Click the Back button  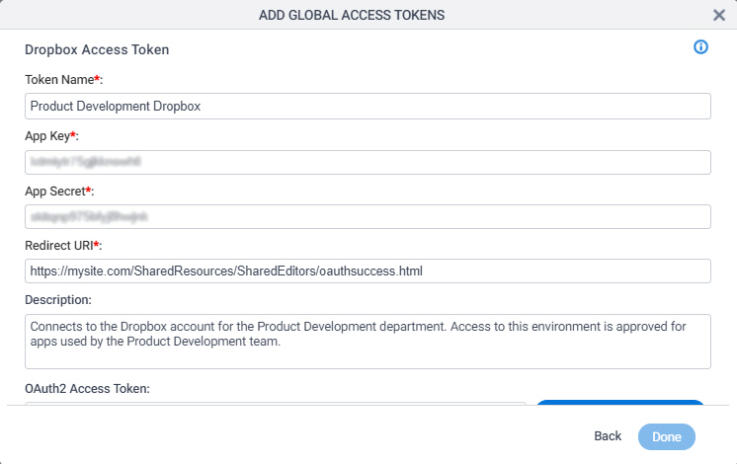(608, 436)
